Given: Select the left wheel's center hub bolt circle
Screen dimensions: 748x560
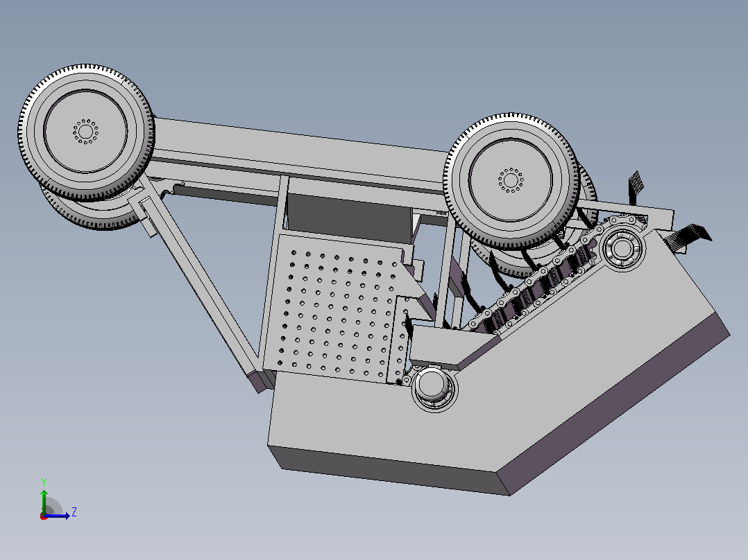Looking at the screenshot, I should tap(85, 130).
